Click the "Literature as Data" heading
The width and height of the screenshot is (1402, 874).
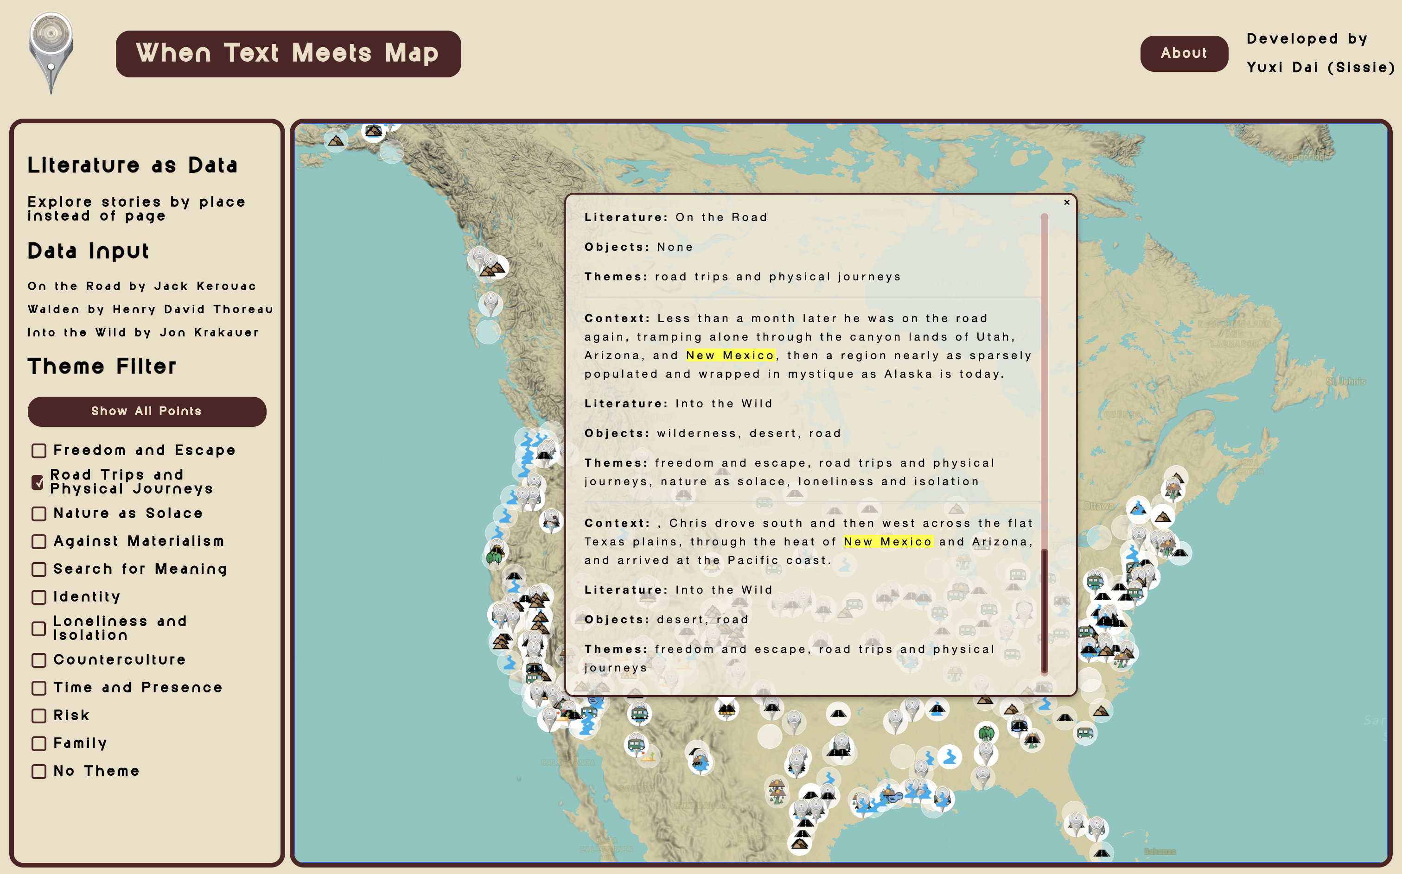click(x=133, y=165)
